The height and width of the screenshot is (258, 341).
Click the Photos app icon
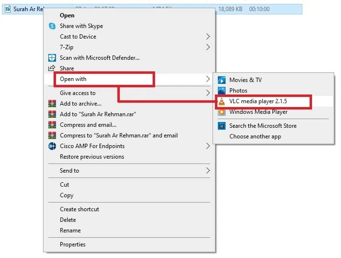click(x=222, y=91)
